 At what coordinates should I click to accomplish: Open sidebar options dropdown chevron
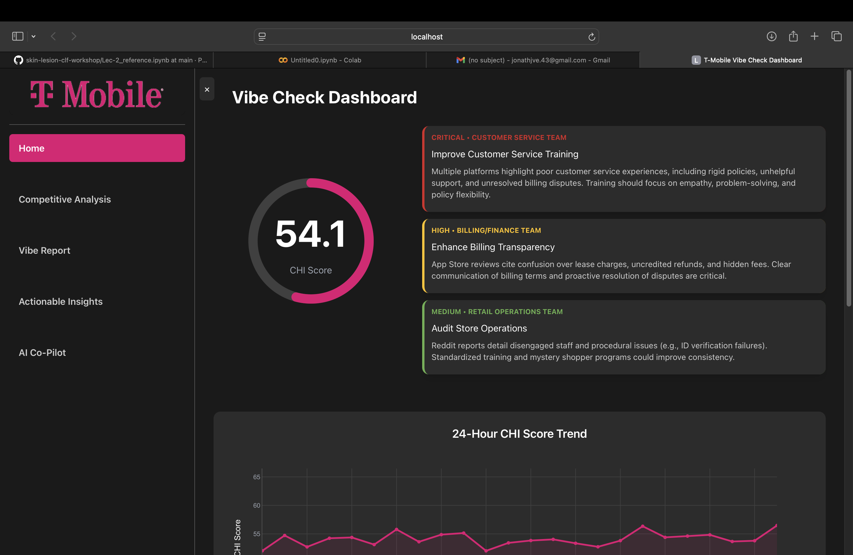(33, 36)
